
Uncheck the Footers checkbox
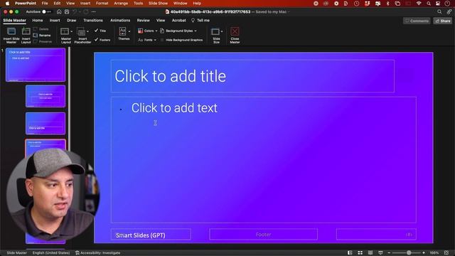97,40
